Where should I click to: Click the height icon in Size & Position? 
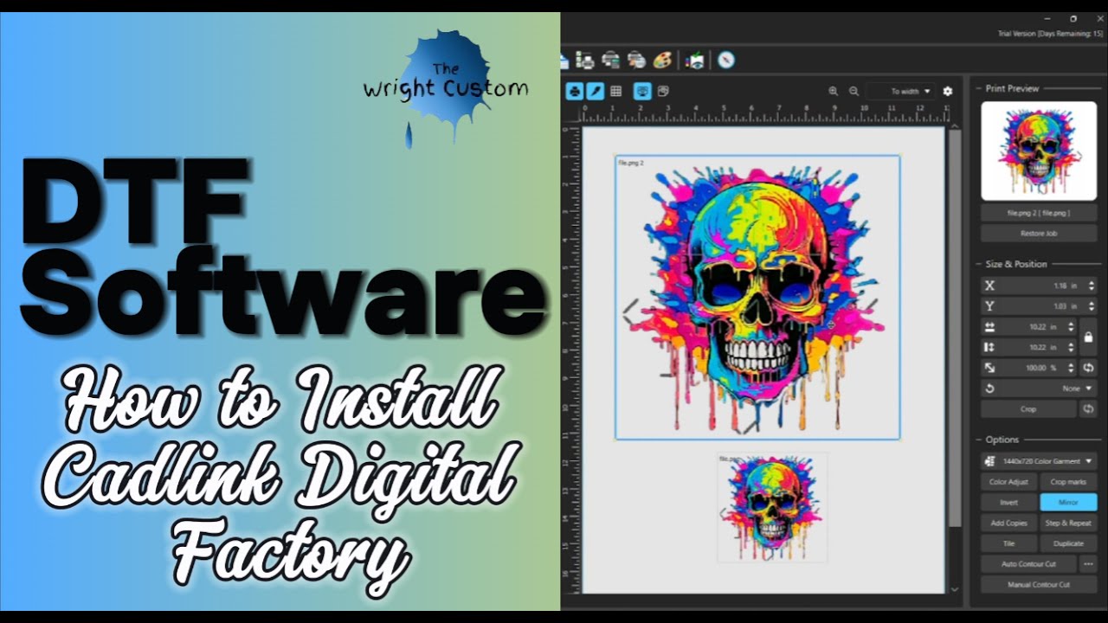pyautogui.click(x=990, y=347)
